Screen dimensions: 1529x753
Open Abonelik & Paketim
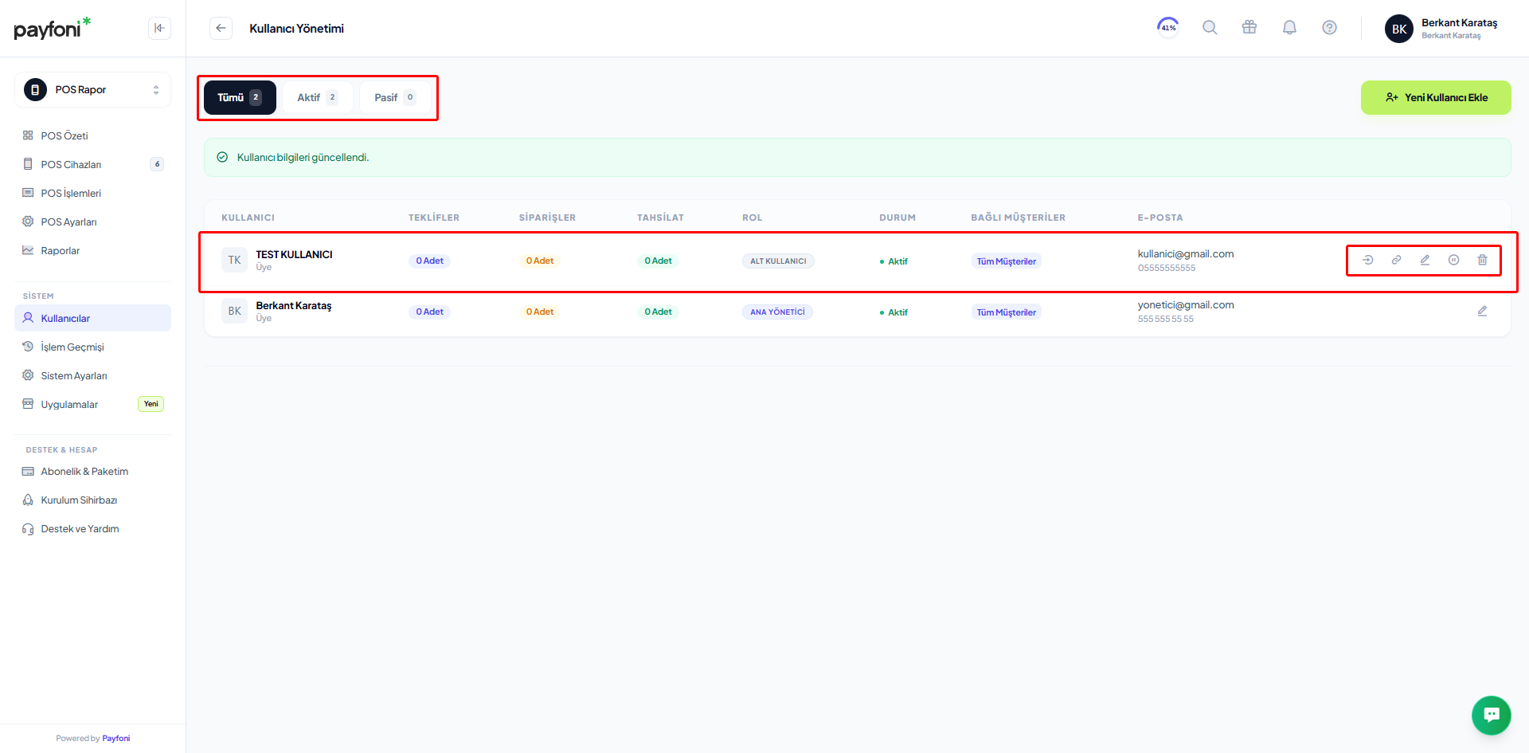point(92,471)
